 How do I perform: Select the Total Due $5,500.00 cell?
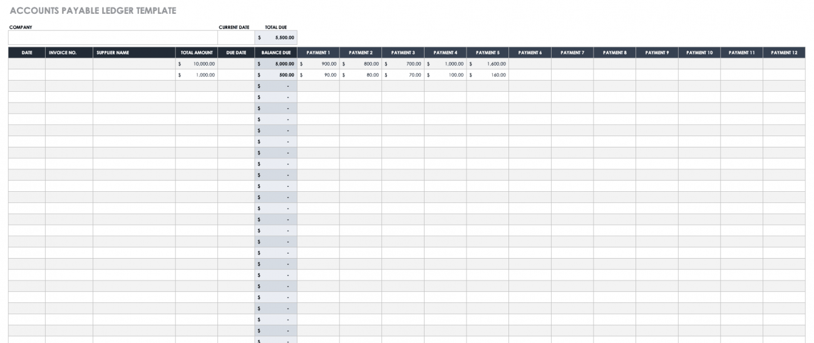(x=276, y=37)
